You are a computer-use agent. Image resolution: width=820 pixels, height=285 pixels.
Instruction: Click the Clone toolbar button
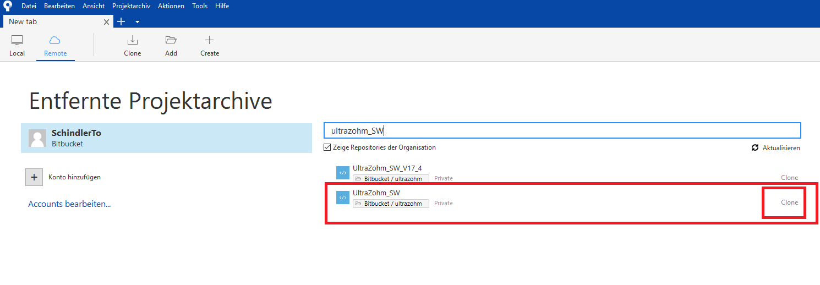coord(133,46)
